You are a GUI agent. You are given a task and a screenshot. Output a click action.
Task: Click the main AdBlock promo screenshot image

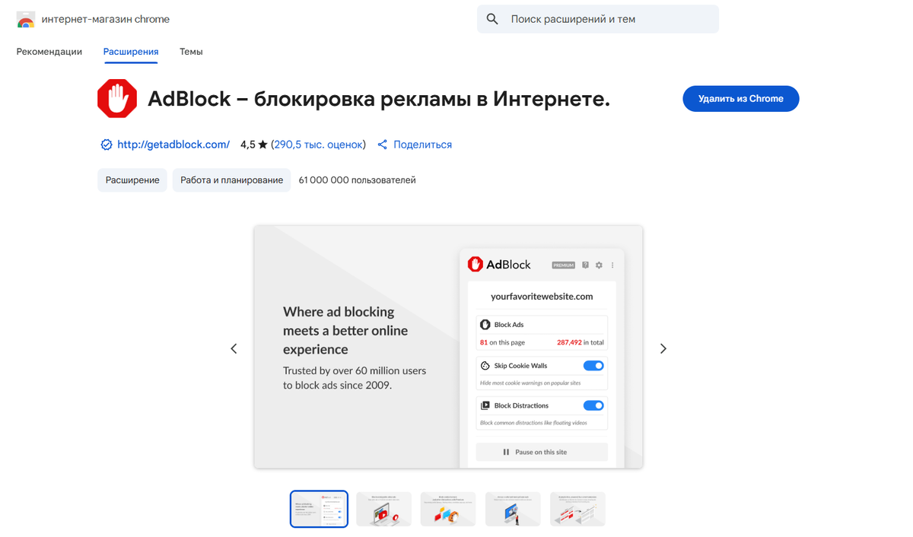point(448,347)
